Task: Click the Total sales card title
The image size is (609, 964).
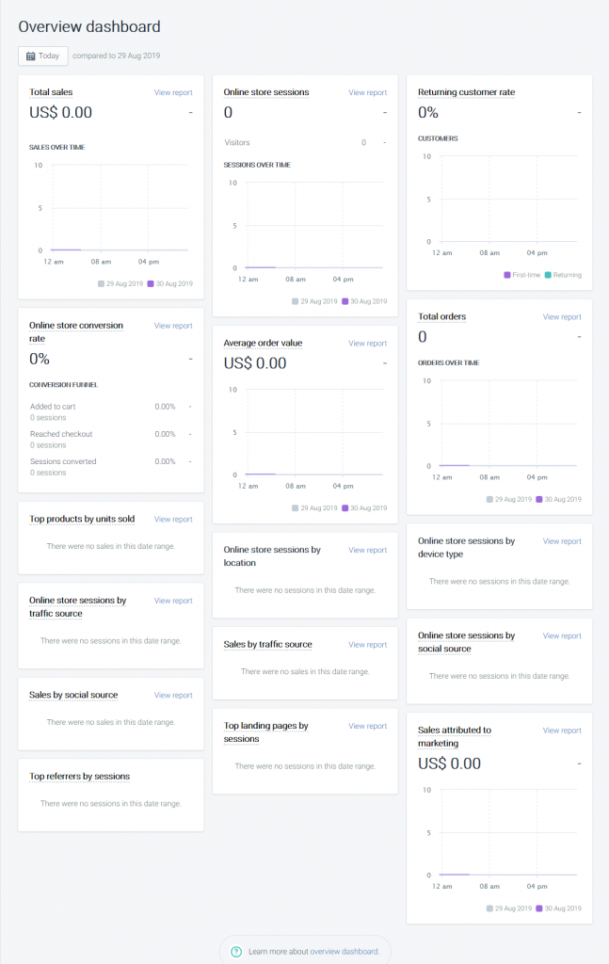Action: [x=51, y=92]
